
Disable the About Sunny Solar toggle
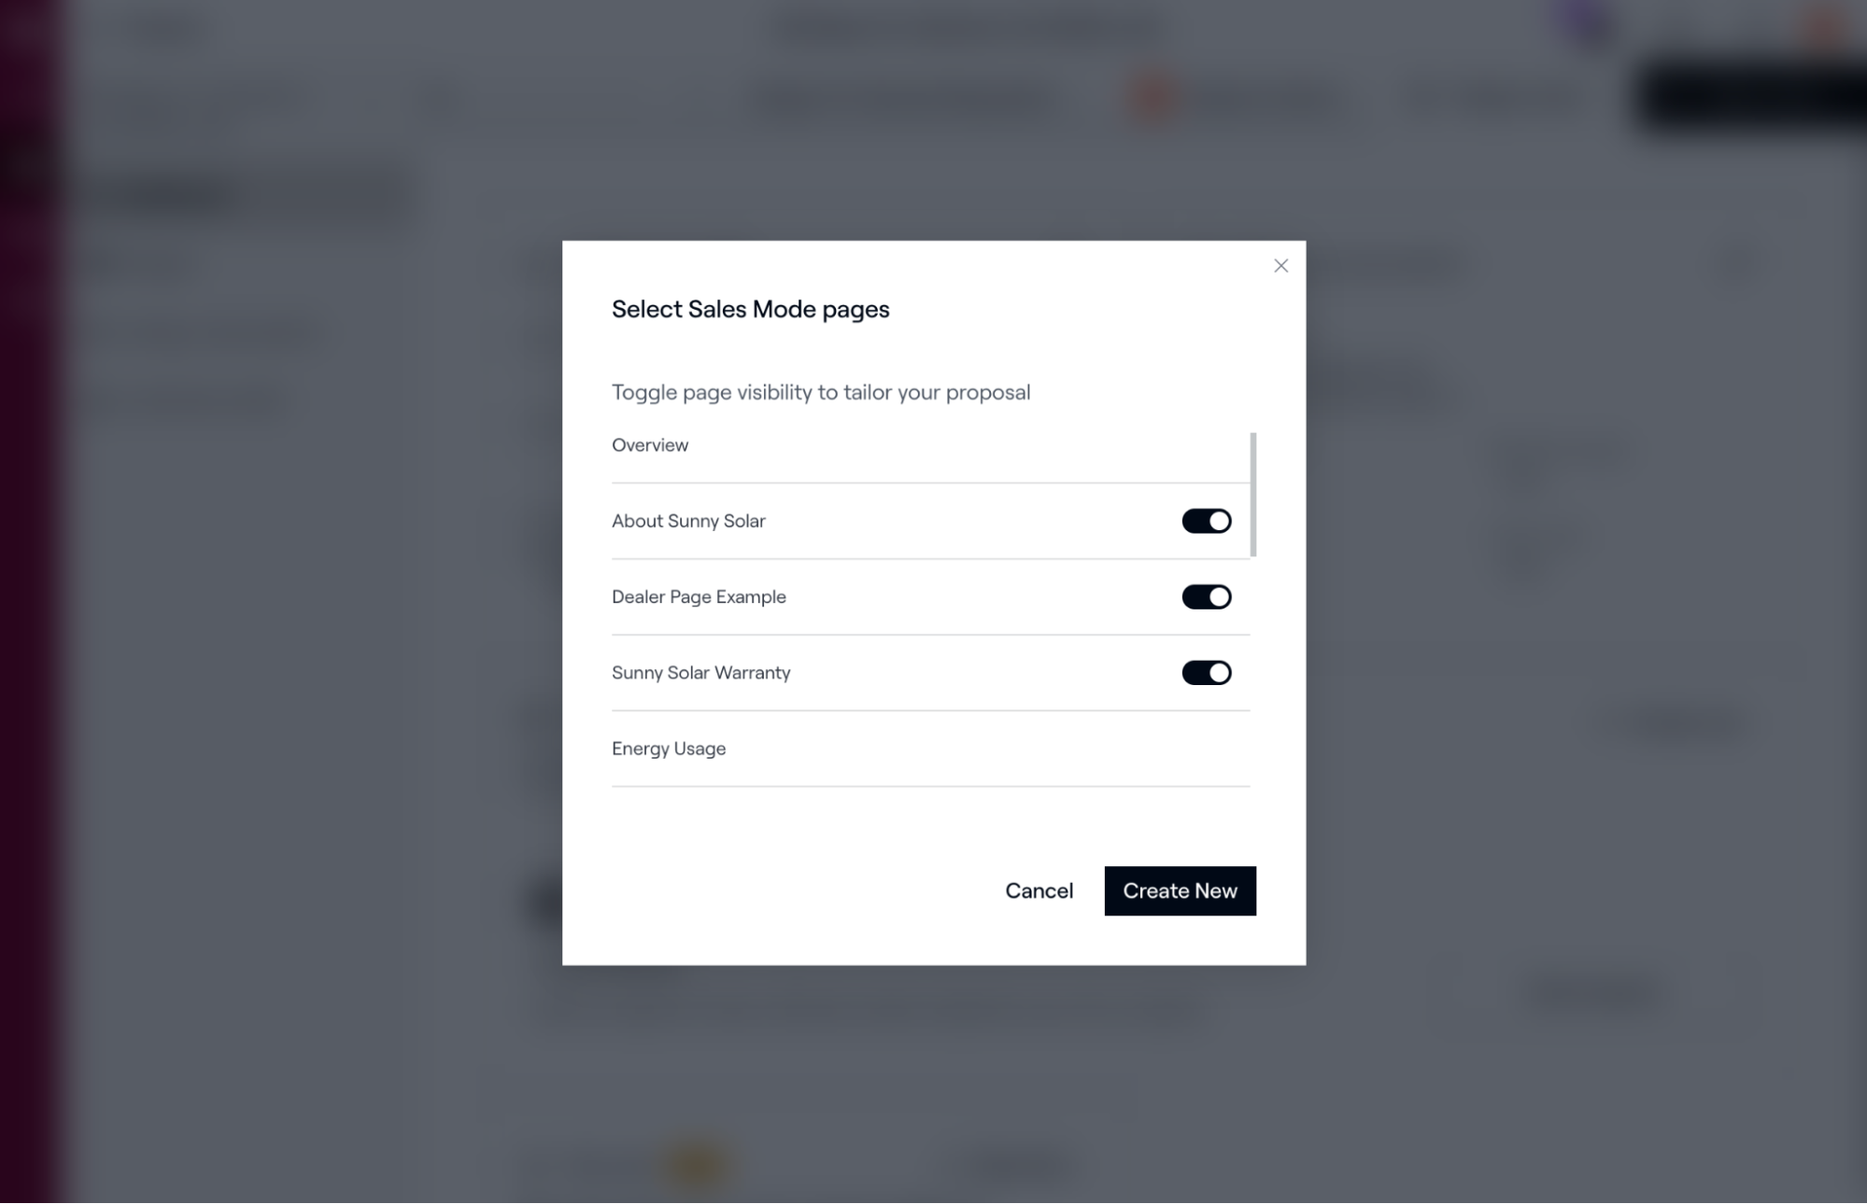pyautogui.click(x=1206, y=521)
